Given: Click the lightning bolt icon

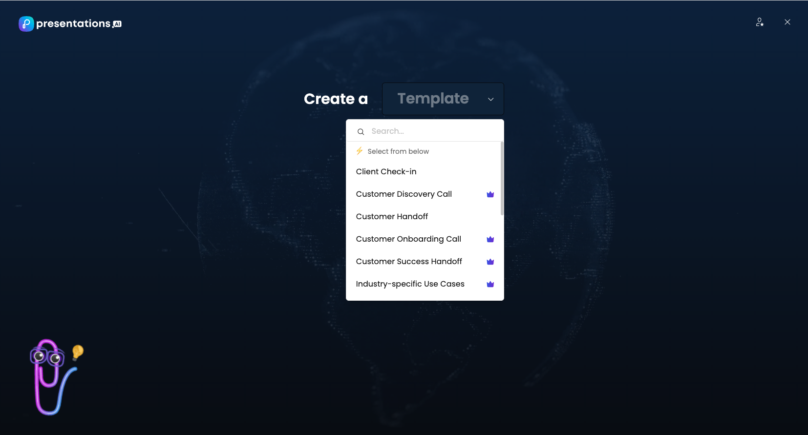Looking at the screenshot, I should [x=360, y=151].
